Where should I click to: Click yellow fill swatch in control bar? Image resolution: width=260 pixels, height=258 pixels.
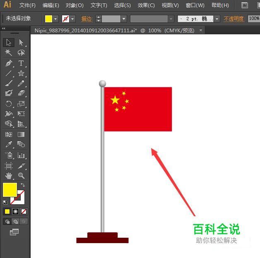[x=48, y=19]
